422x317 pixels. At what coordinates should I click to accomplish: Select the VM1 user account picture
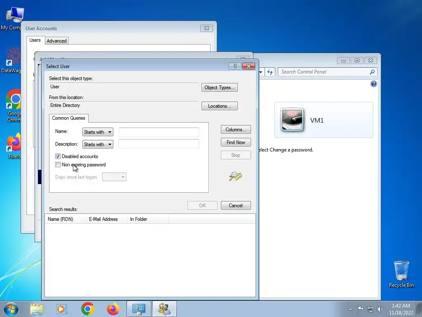coord(292,120)
